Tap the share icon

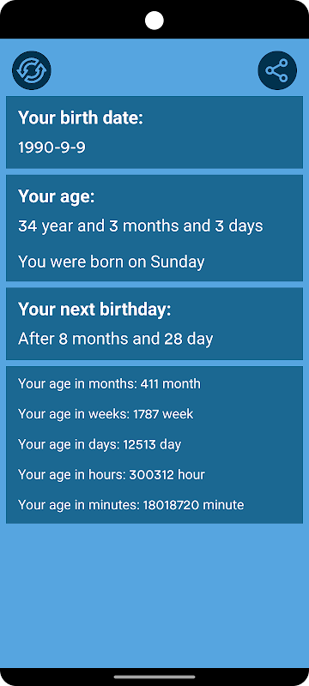(277, 70)
